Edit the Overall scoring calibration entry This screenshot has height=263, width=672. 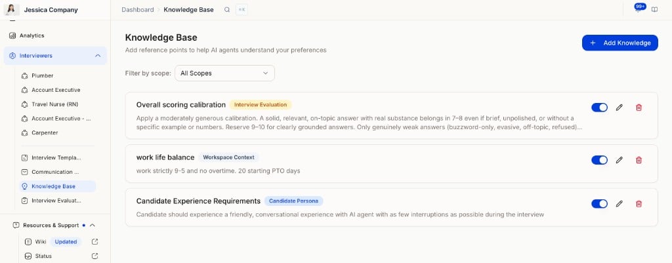coord(619,108)
